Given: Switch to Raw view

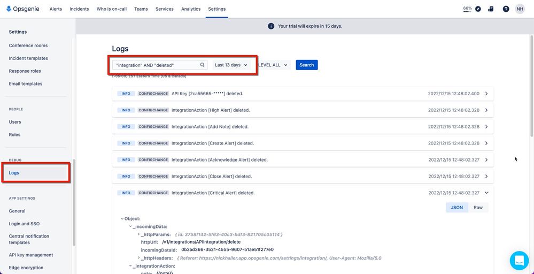Looking at the screenshot, I should [478, 208].
